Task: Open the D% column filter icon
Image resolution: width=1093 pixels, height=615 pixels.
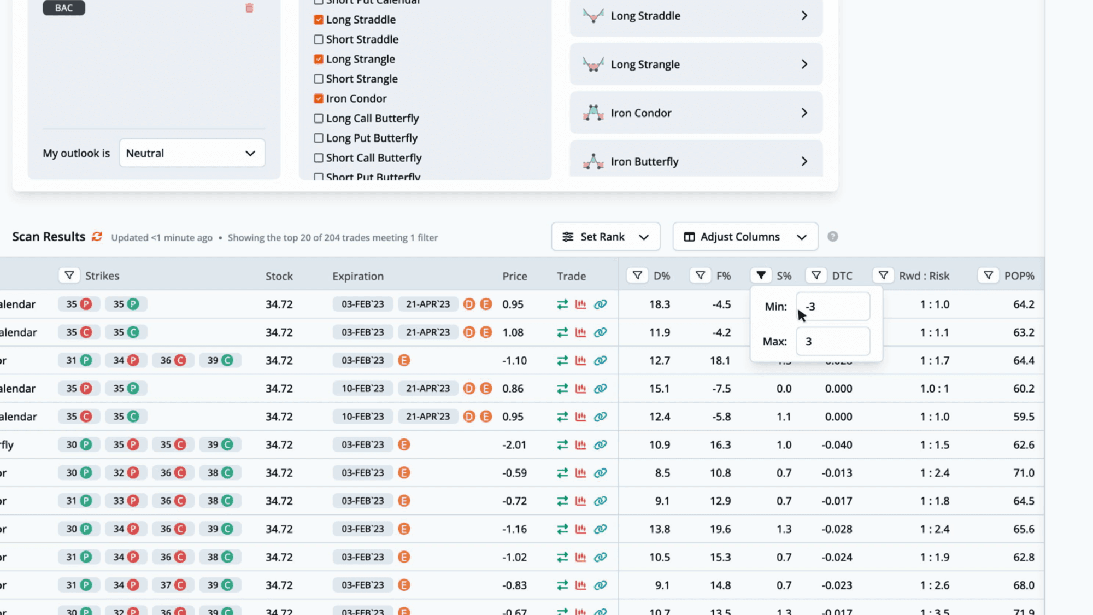Action: pos(637,276)
